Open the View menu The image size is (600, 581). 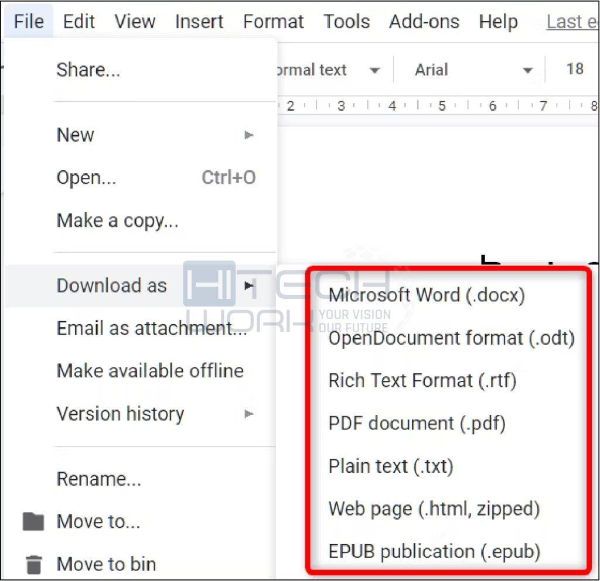point(135,22)
